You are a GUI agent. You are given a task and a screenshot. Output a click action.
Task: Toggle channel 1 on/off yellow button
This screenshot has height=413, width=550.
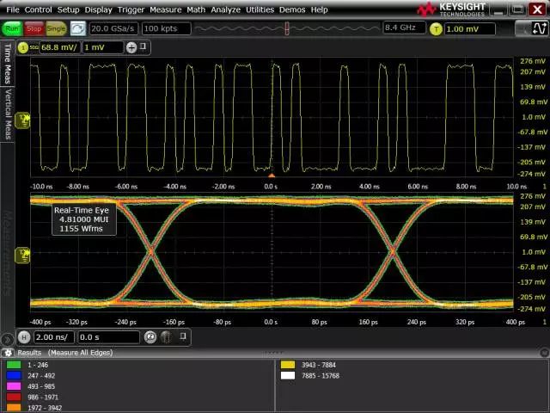23,46
